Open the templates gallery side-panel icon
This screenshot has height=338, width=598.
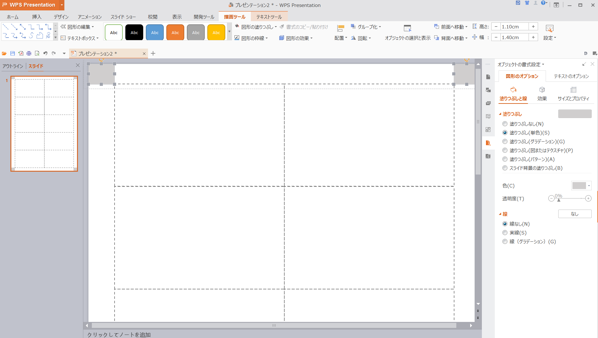coord(488,130)
